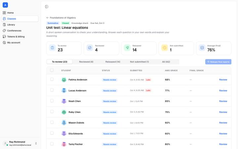This screenshot has width=238, height=149.
Task: Click the Released send icon
Action: [127, 48]
